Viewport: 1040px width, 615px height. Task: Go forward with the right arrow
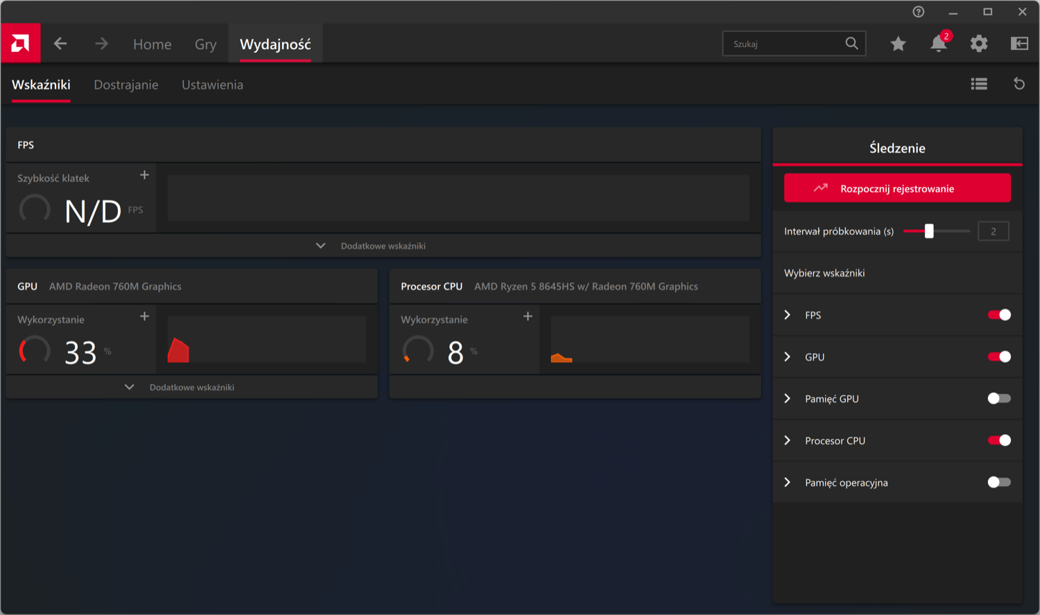(102, 44)
